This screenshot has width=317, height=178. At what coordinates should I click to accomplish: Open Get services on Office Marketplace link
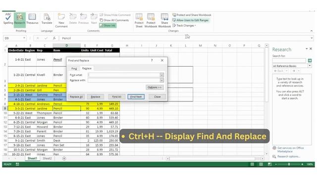290,149
